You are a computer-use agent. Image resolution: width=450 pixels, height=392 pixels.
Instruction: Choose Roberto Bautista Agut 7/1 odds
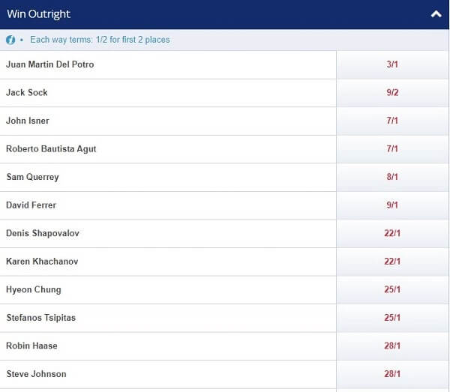pyautogui.click(x=392, y=149)
